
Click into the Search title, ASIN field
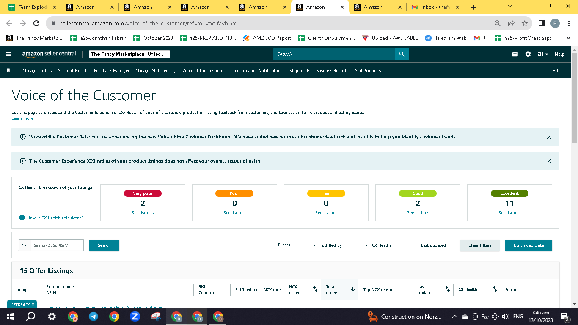point(57,245)
